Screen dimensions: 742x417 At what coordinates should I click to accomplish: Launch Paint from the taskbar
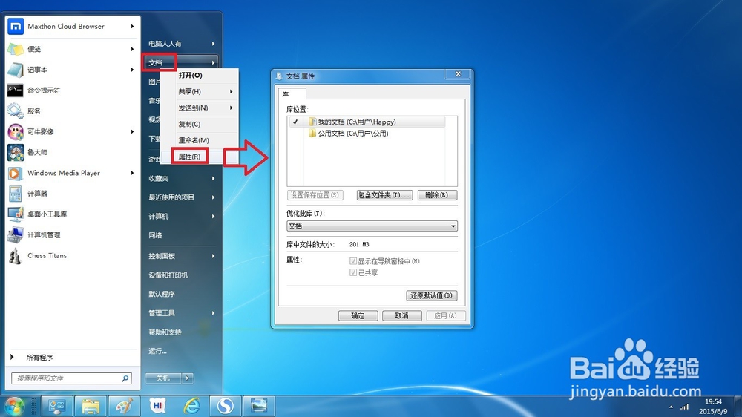coord(124,406)
